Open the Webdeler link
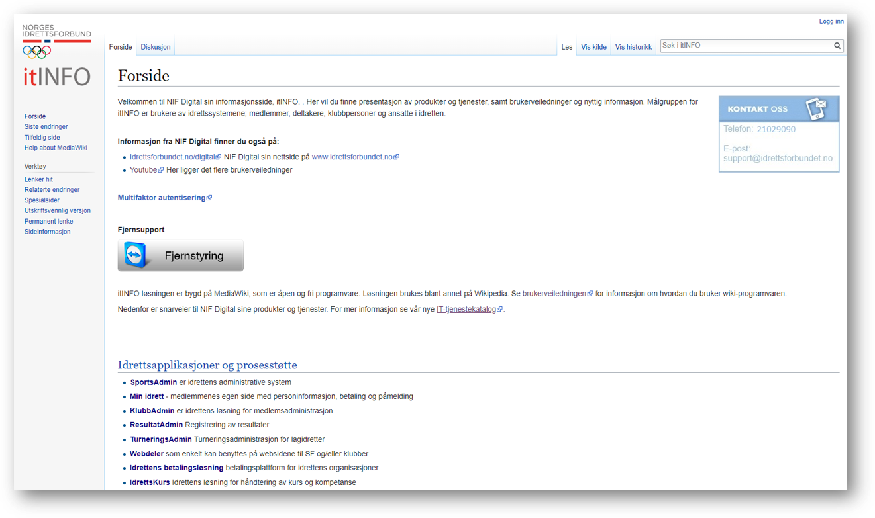 146,454
